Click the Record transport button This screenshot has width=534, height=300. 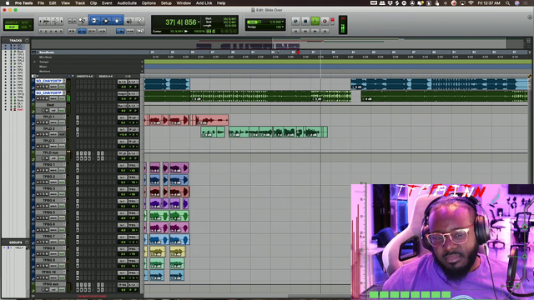pyautogui.click(x=325, y=21)
